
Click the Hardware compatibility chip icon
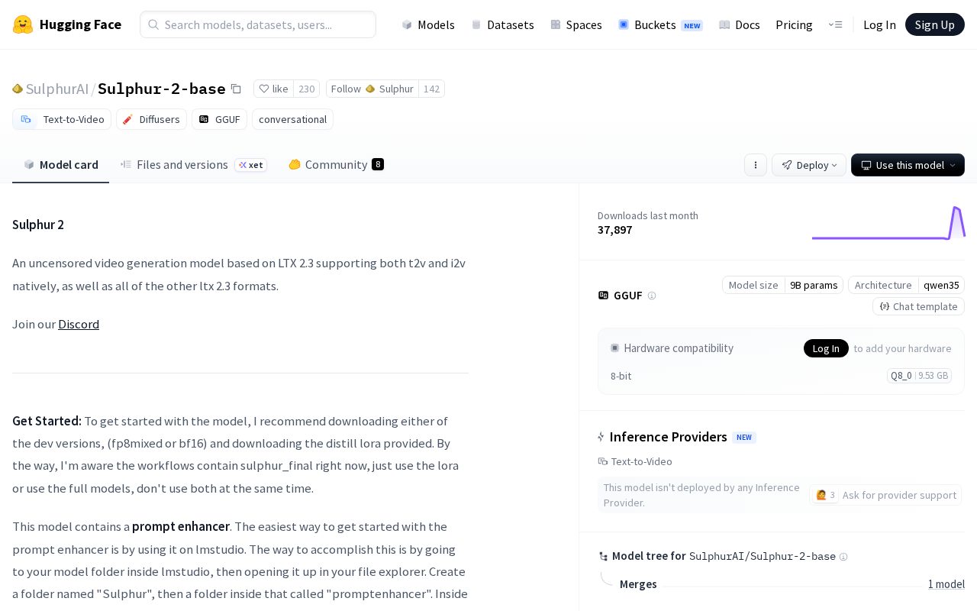point(614,348)
